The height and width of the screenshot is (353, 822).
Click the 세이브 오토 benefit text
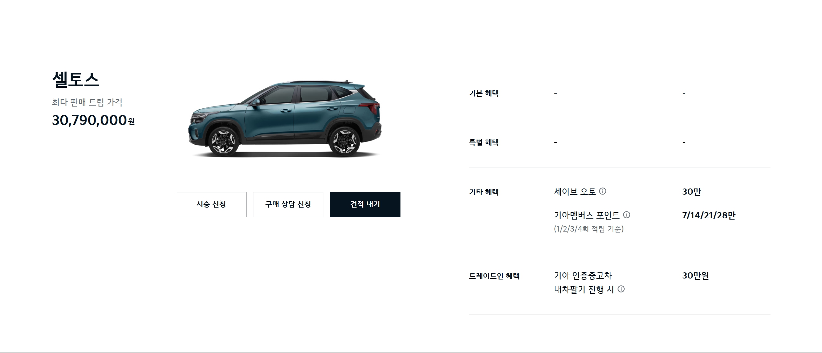[575, 192]
